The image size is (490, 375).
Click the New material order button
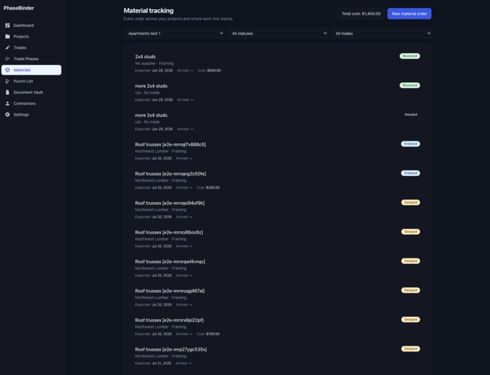tap(410, 14)
